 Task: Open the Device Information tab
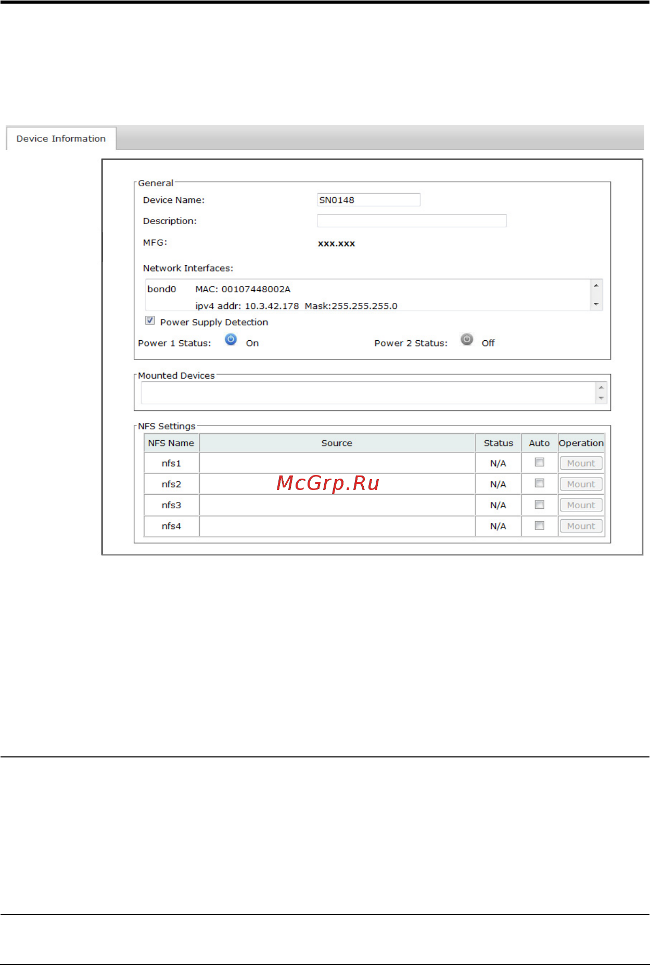(61, 138)
